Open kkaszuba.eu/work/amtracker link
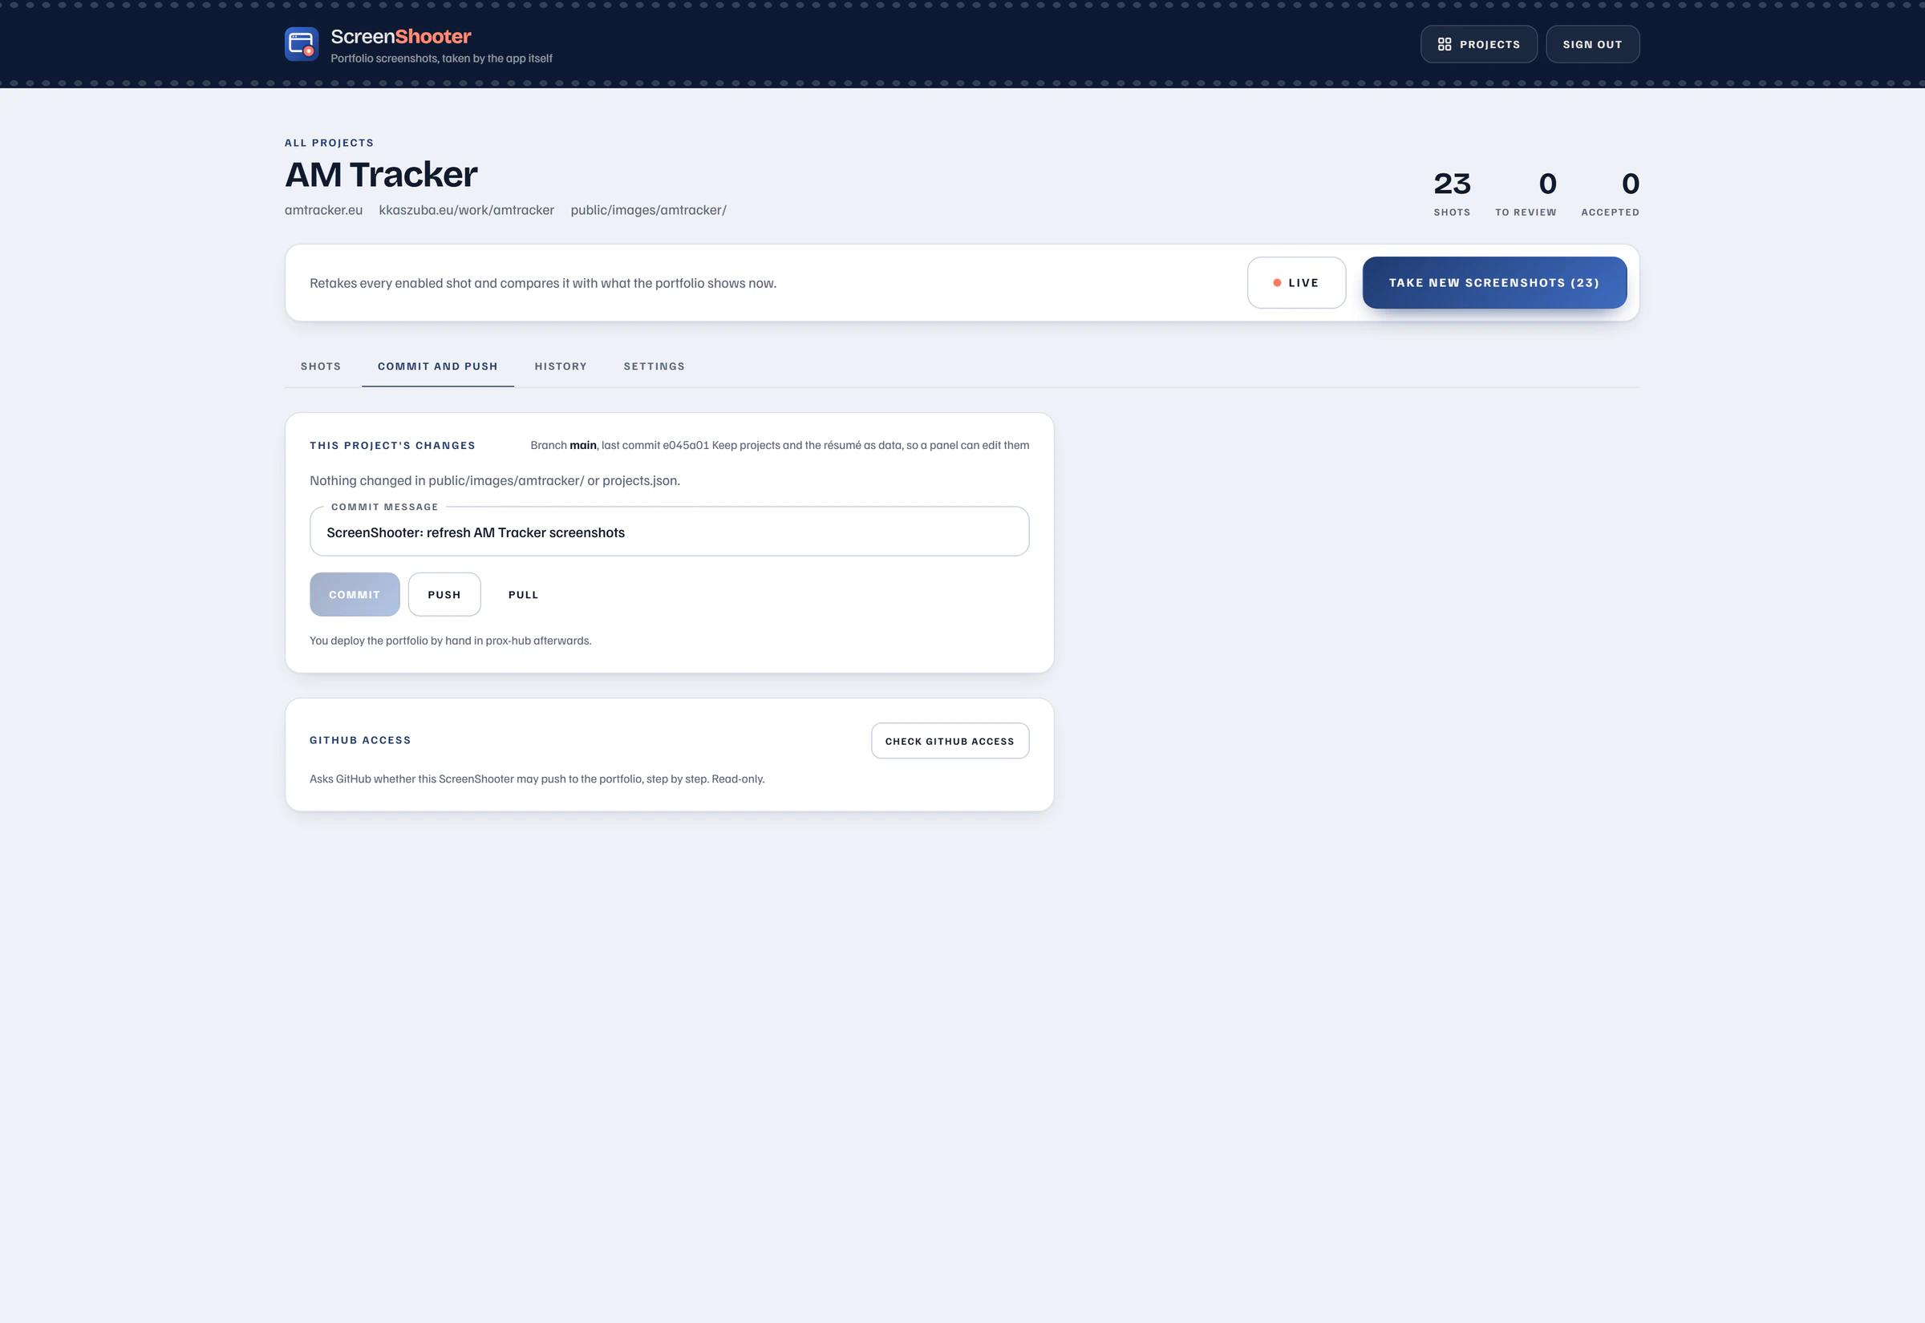 click(467, 210)
